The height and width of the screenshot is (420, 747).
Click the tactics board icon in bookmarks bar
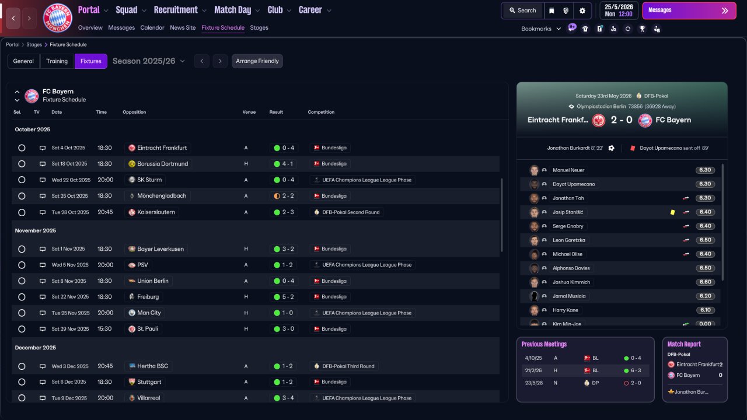pos(599,29)
